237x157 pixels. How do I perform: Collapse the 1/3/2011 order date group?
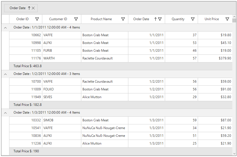point(6,113)
